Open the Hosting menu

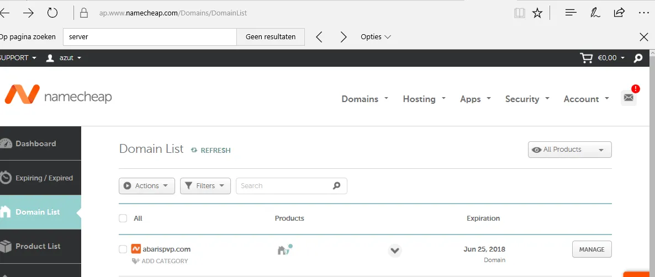point(424,99)
